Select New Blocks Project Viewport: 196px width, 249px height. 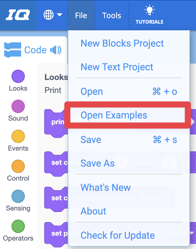click(122, 43)
